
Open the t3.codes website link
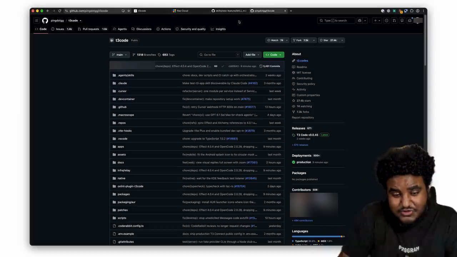click(302, 61)
